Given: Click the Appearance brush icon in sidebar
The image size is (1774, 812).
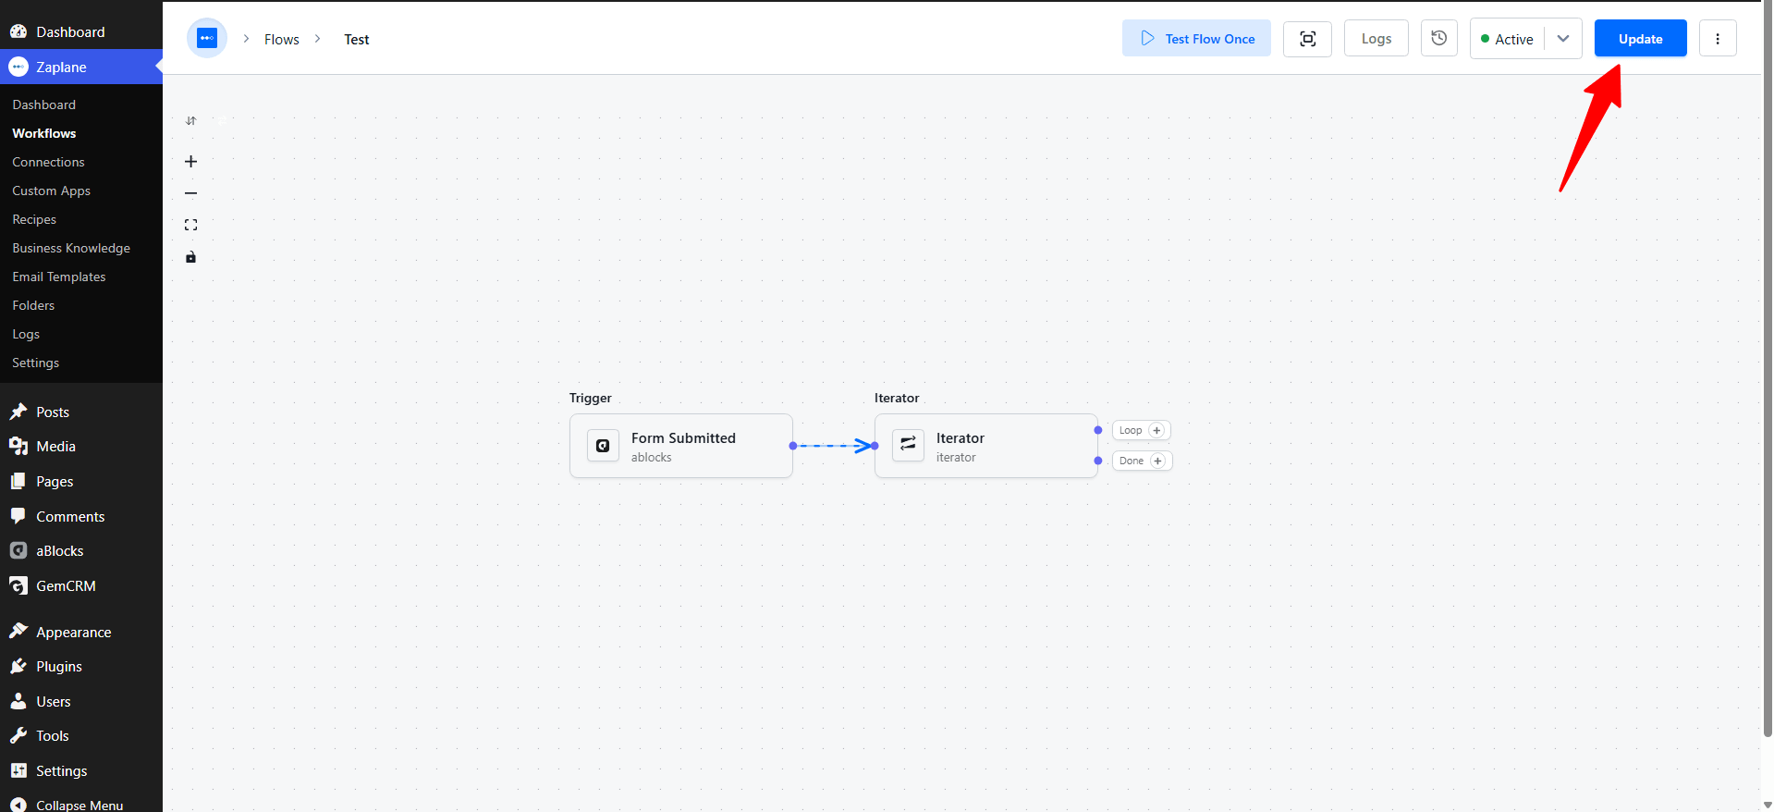Looking at the screenshot, I should [x=18, y=632].
